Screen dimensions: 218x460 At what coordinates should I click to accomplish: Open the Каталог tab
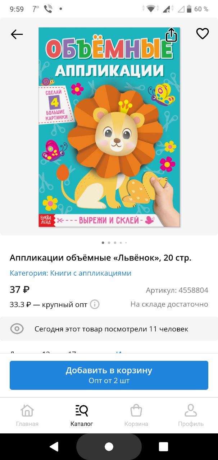point(82,415)
